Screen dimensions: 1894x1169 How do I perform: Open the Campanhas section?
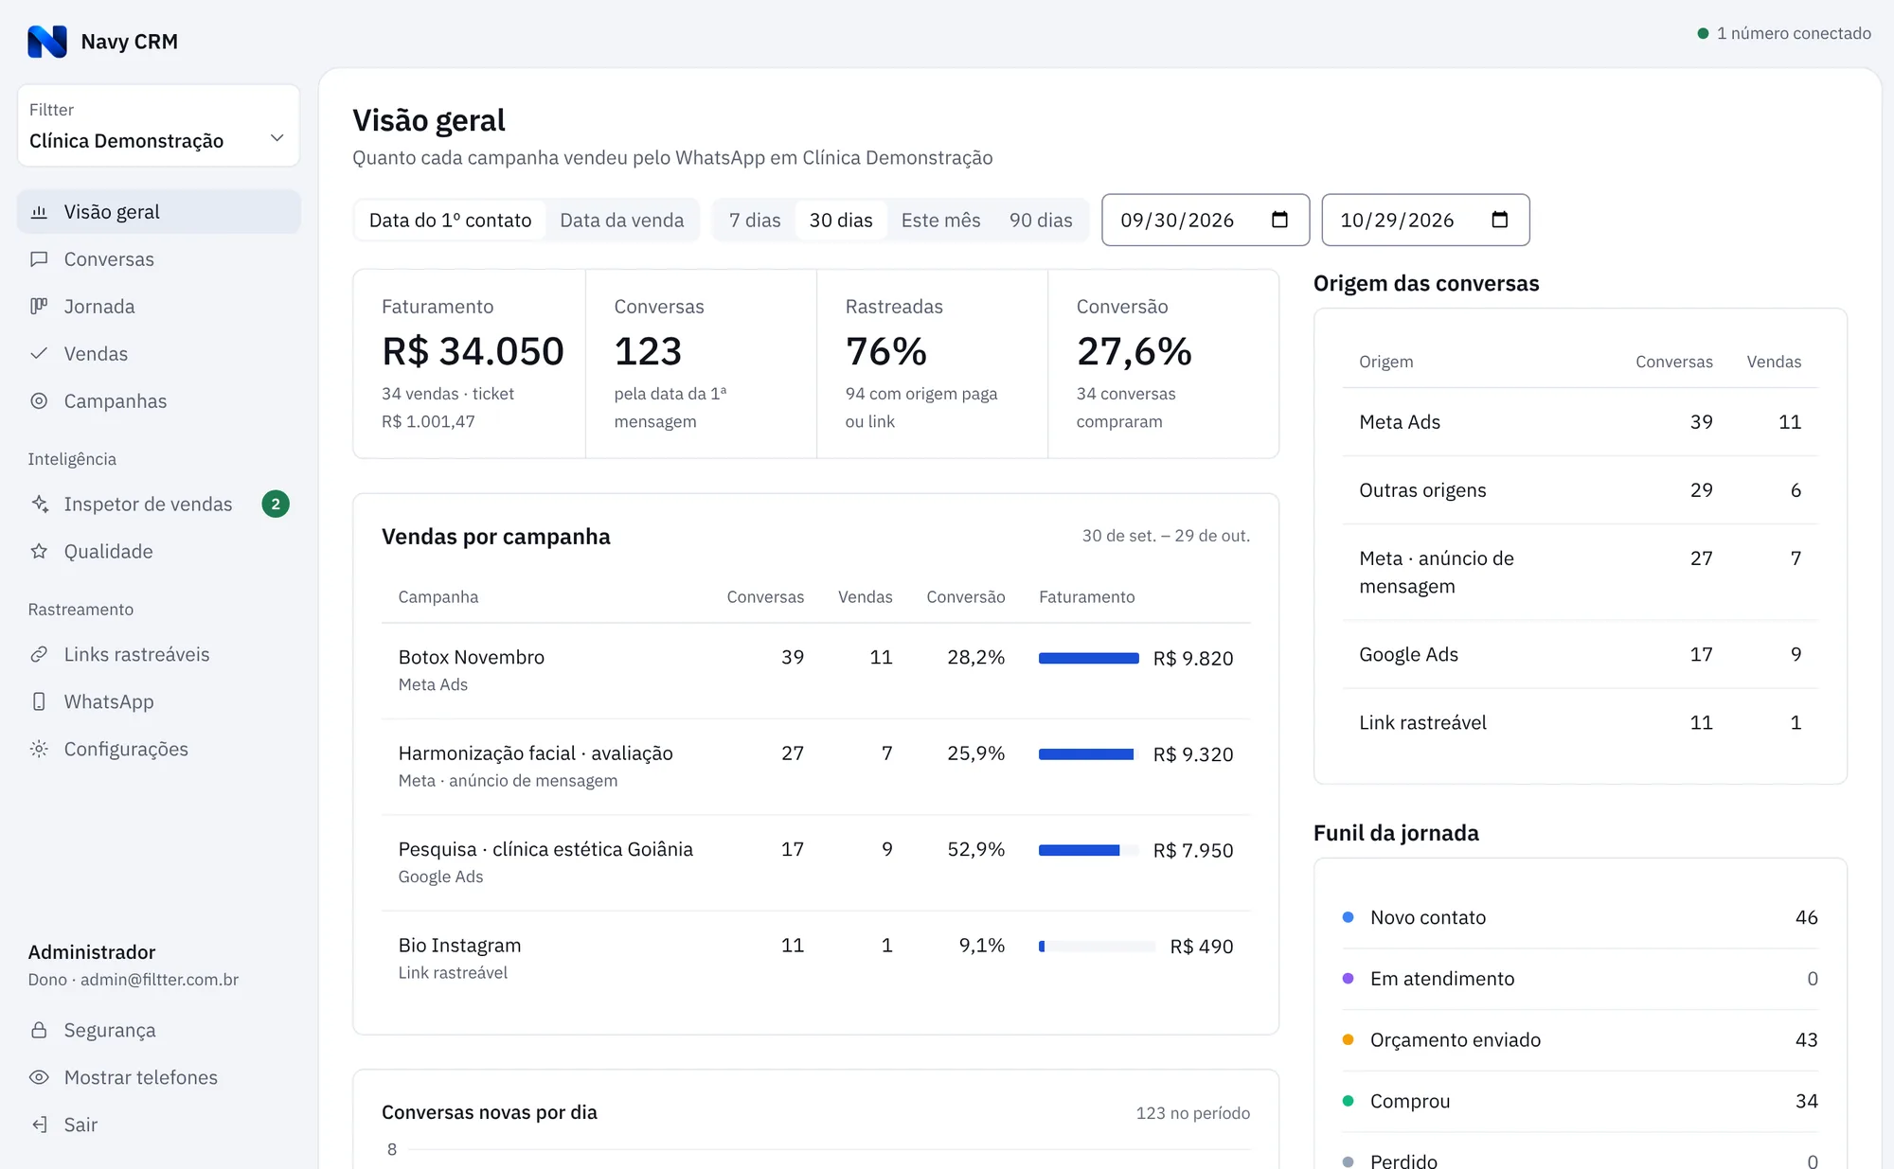158,401
